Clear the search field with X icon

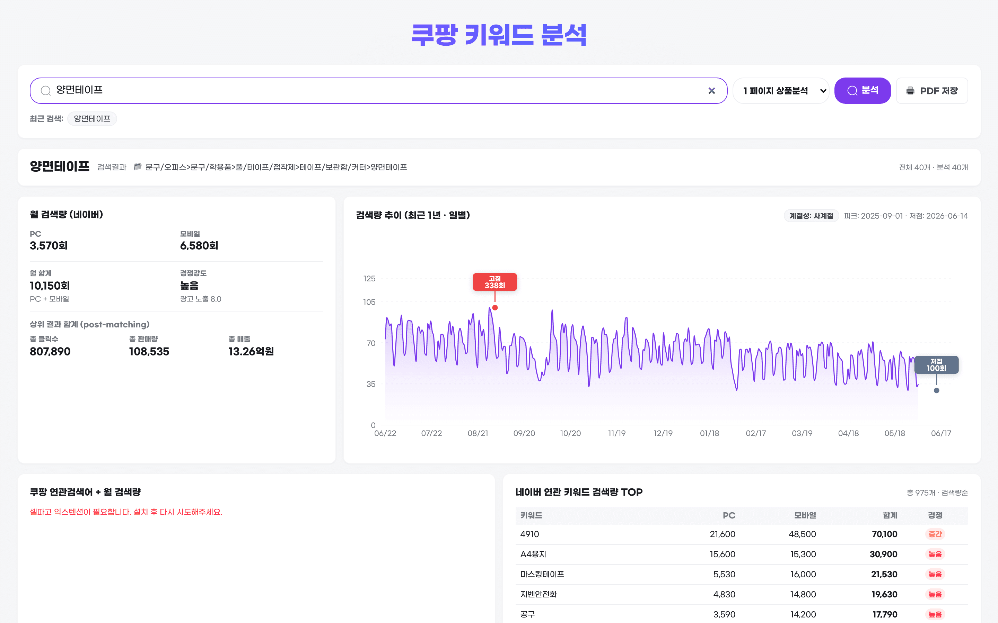711,91
